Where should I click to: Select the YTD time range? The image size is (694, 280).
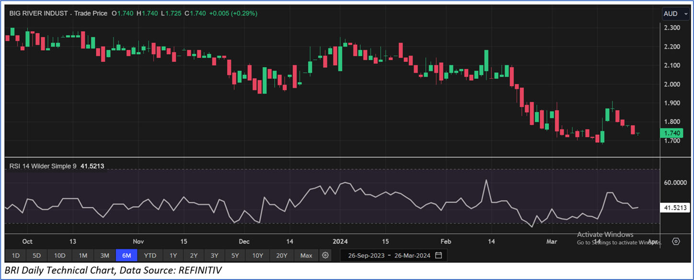(x=150, y=255)
